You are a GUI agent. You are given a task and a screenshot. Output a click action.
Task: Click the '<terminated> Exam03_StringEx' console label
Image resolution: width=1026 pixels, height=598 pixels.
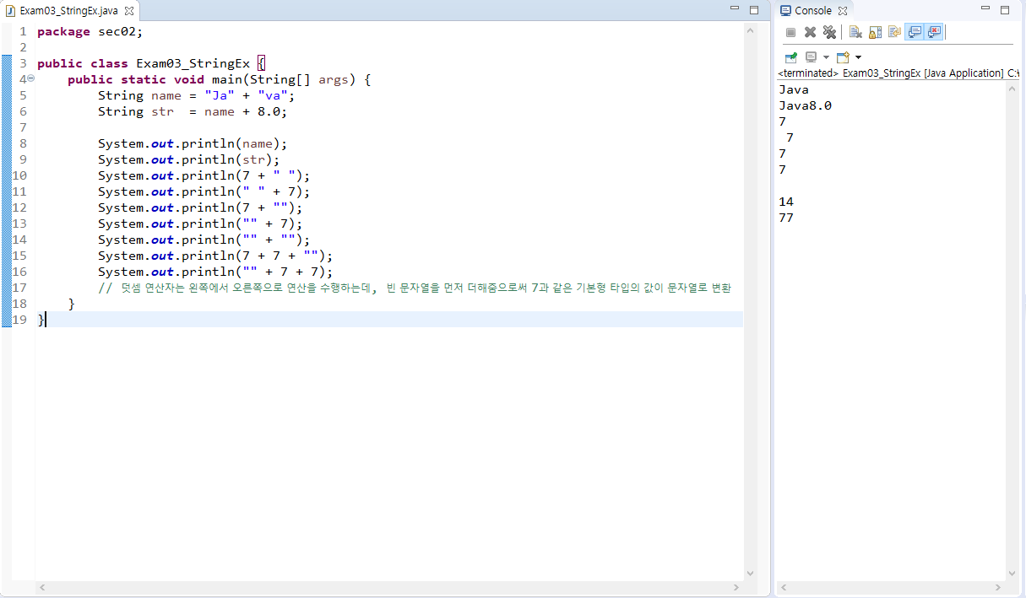(x=850, y=73)
